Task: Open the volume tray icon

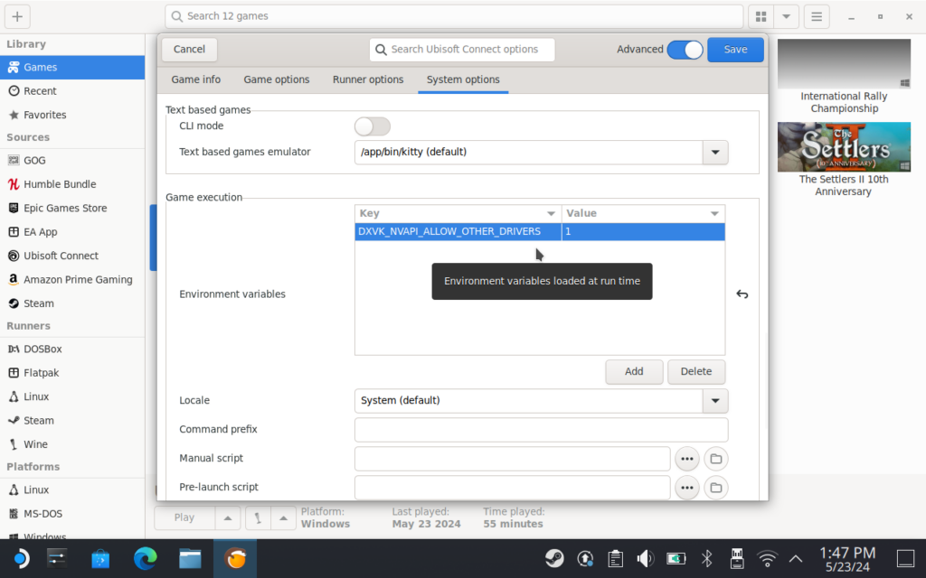Action: (x=645, y=558)
